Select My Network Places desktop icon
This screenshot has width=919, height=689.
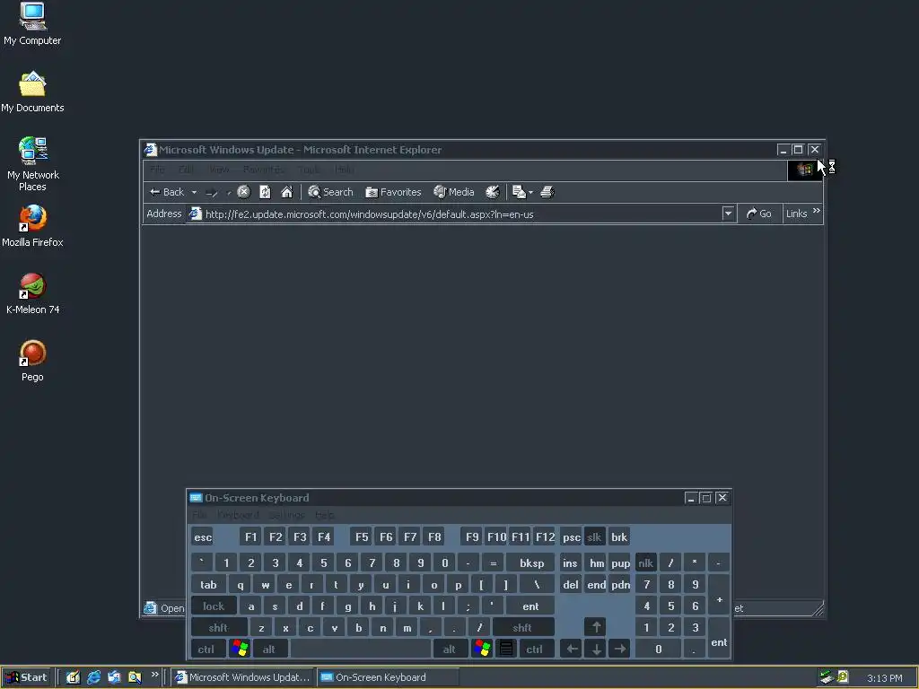(x=32, y=164)
